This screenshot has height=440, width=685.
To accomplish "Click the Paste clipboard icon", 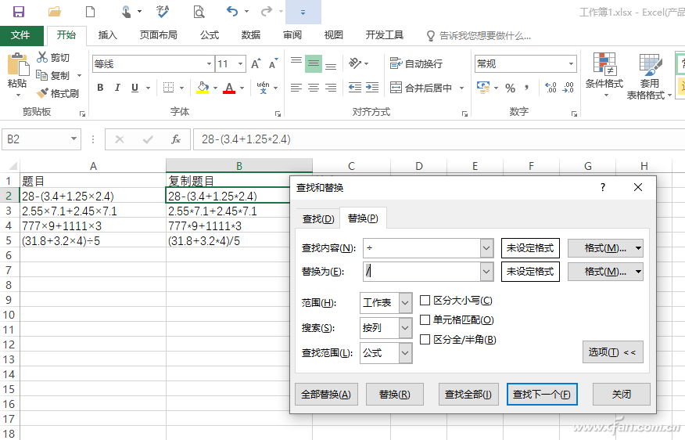I will 17,66.
